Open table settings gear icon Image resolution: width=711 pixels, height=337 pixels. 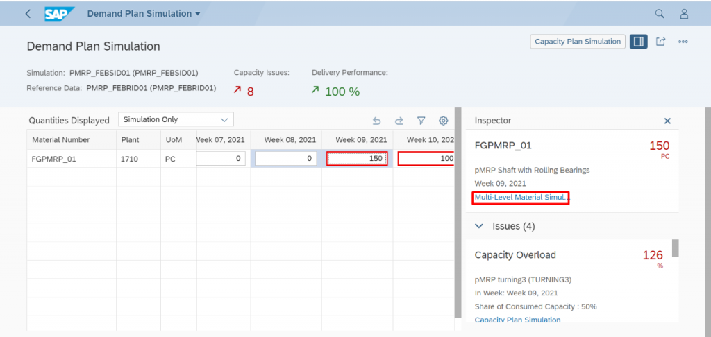(x=444, y=121)
